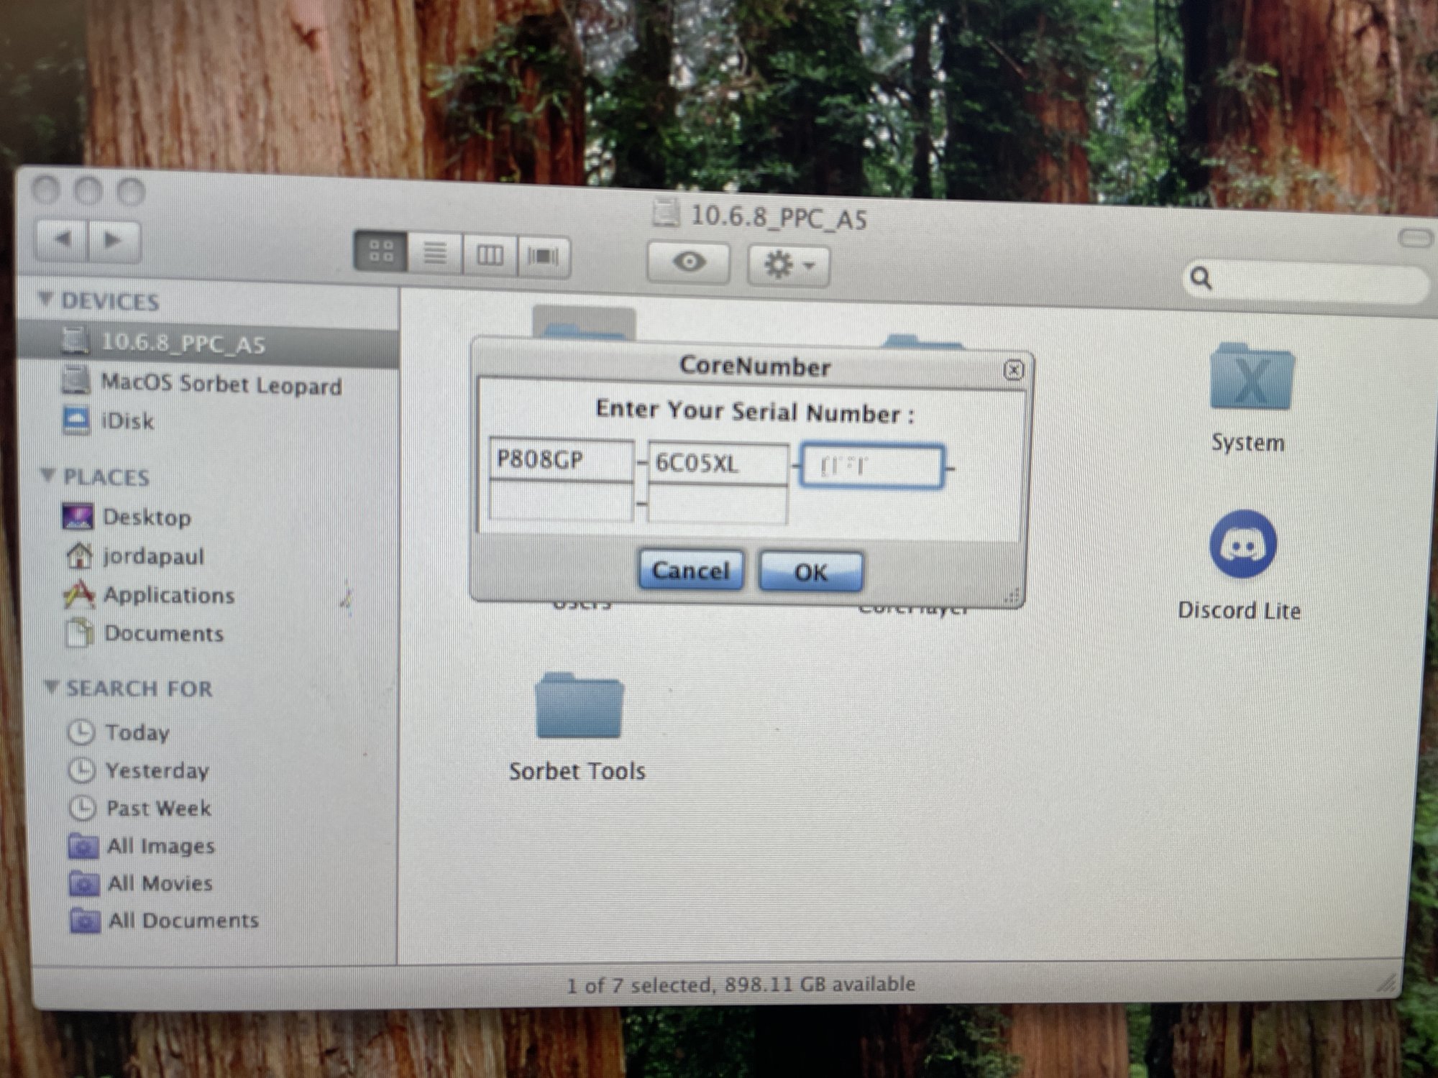Open the Sorbet Tools folder
Viewport: 1438px width, 1078px height.
(579, 708)
